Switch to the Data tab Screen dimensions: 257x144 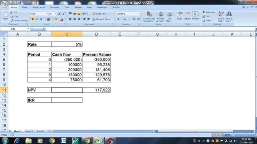(67, 7)
